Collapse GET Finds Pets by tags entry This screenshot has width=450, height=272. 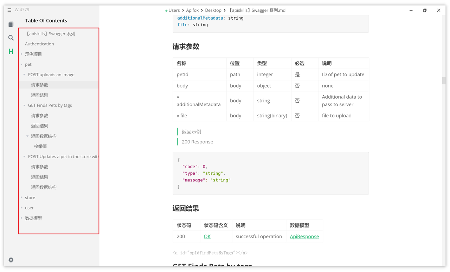[x=24, y=105]
